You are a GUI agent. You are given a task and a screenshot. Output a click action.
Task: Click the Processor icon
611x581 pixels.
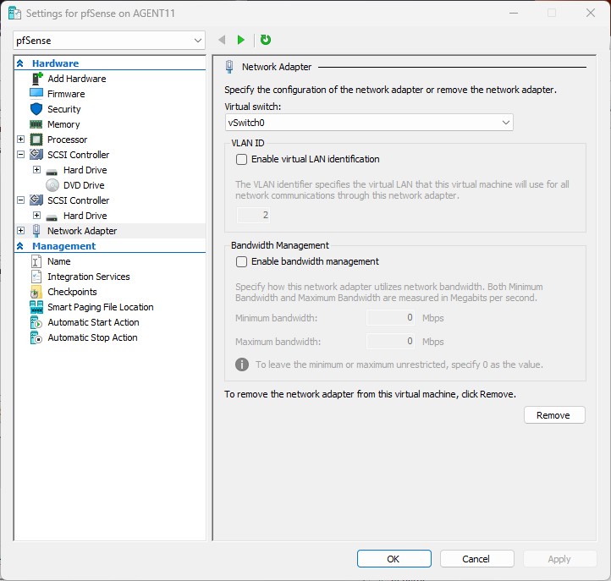point(36,140)
